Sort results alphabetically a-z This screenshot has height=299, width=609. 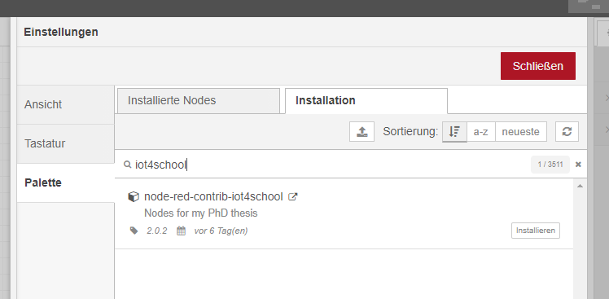(x=481, y=132)
